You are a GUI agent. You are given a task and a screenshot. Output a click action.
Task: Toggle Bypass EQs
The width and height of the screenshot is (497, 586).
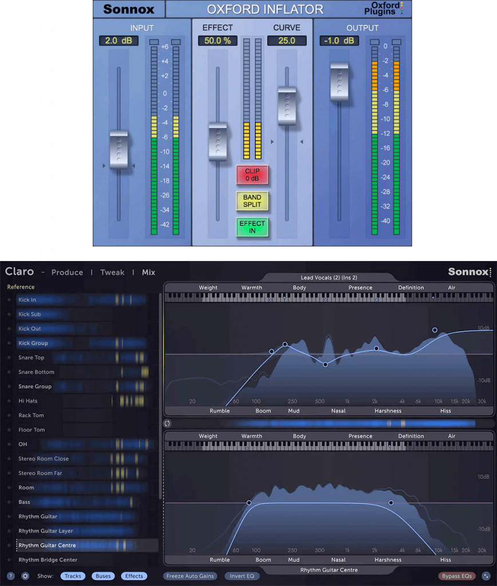point(456,576)
